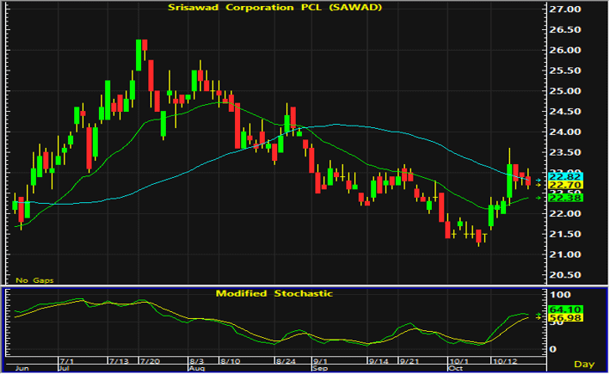Click the 23.50 price axis label
Image resolution: width=610 pixels, height=374 pixels.
[565, 152]
